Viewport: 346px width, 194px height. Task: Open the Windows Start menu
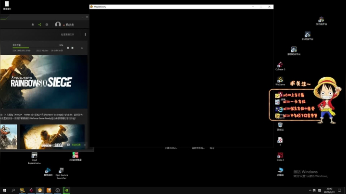click(x=4, y=190)
